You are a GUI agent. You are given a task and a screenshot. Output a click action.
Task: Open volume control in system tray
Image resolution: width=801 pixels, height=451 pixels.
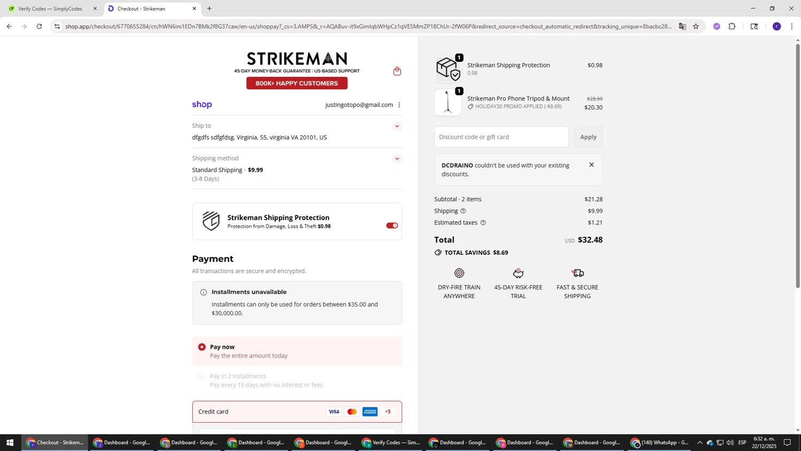click(729, 442)
